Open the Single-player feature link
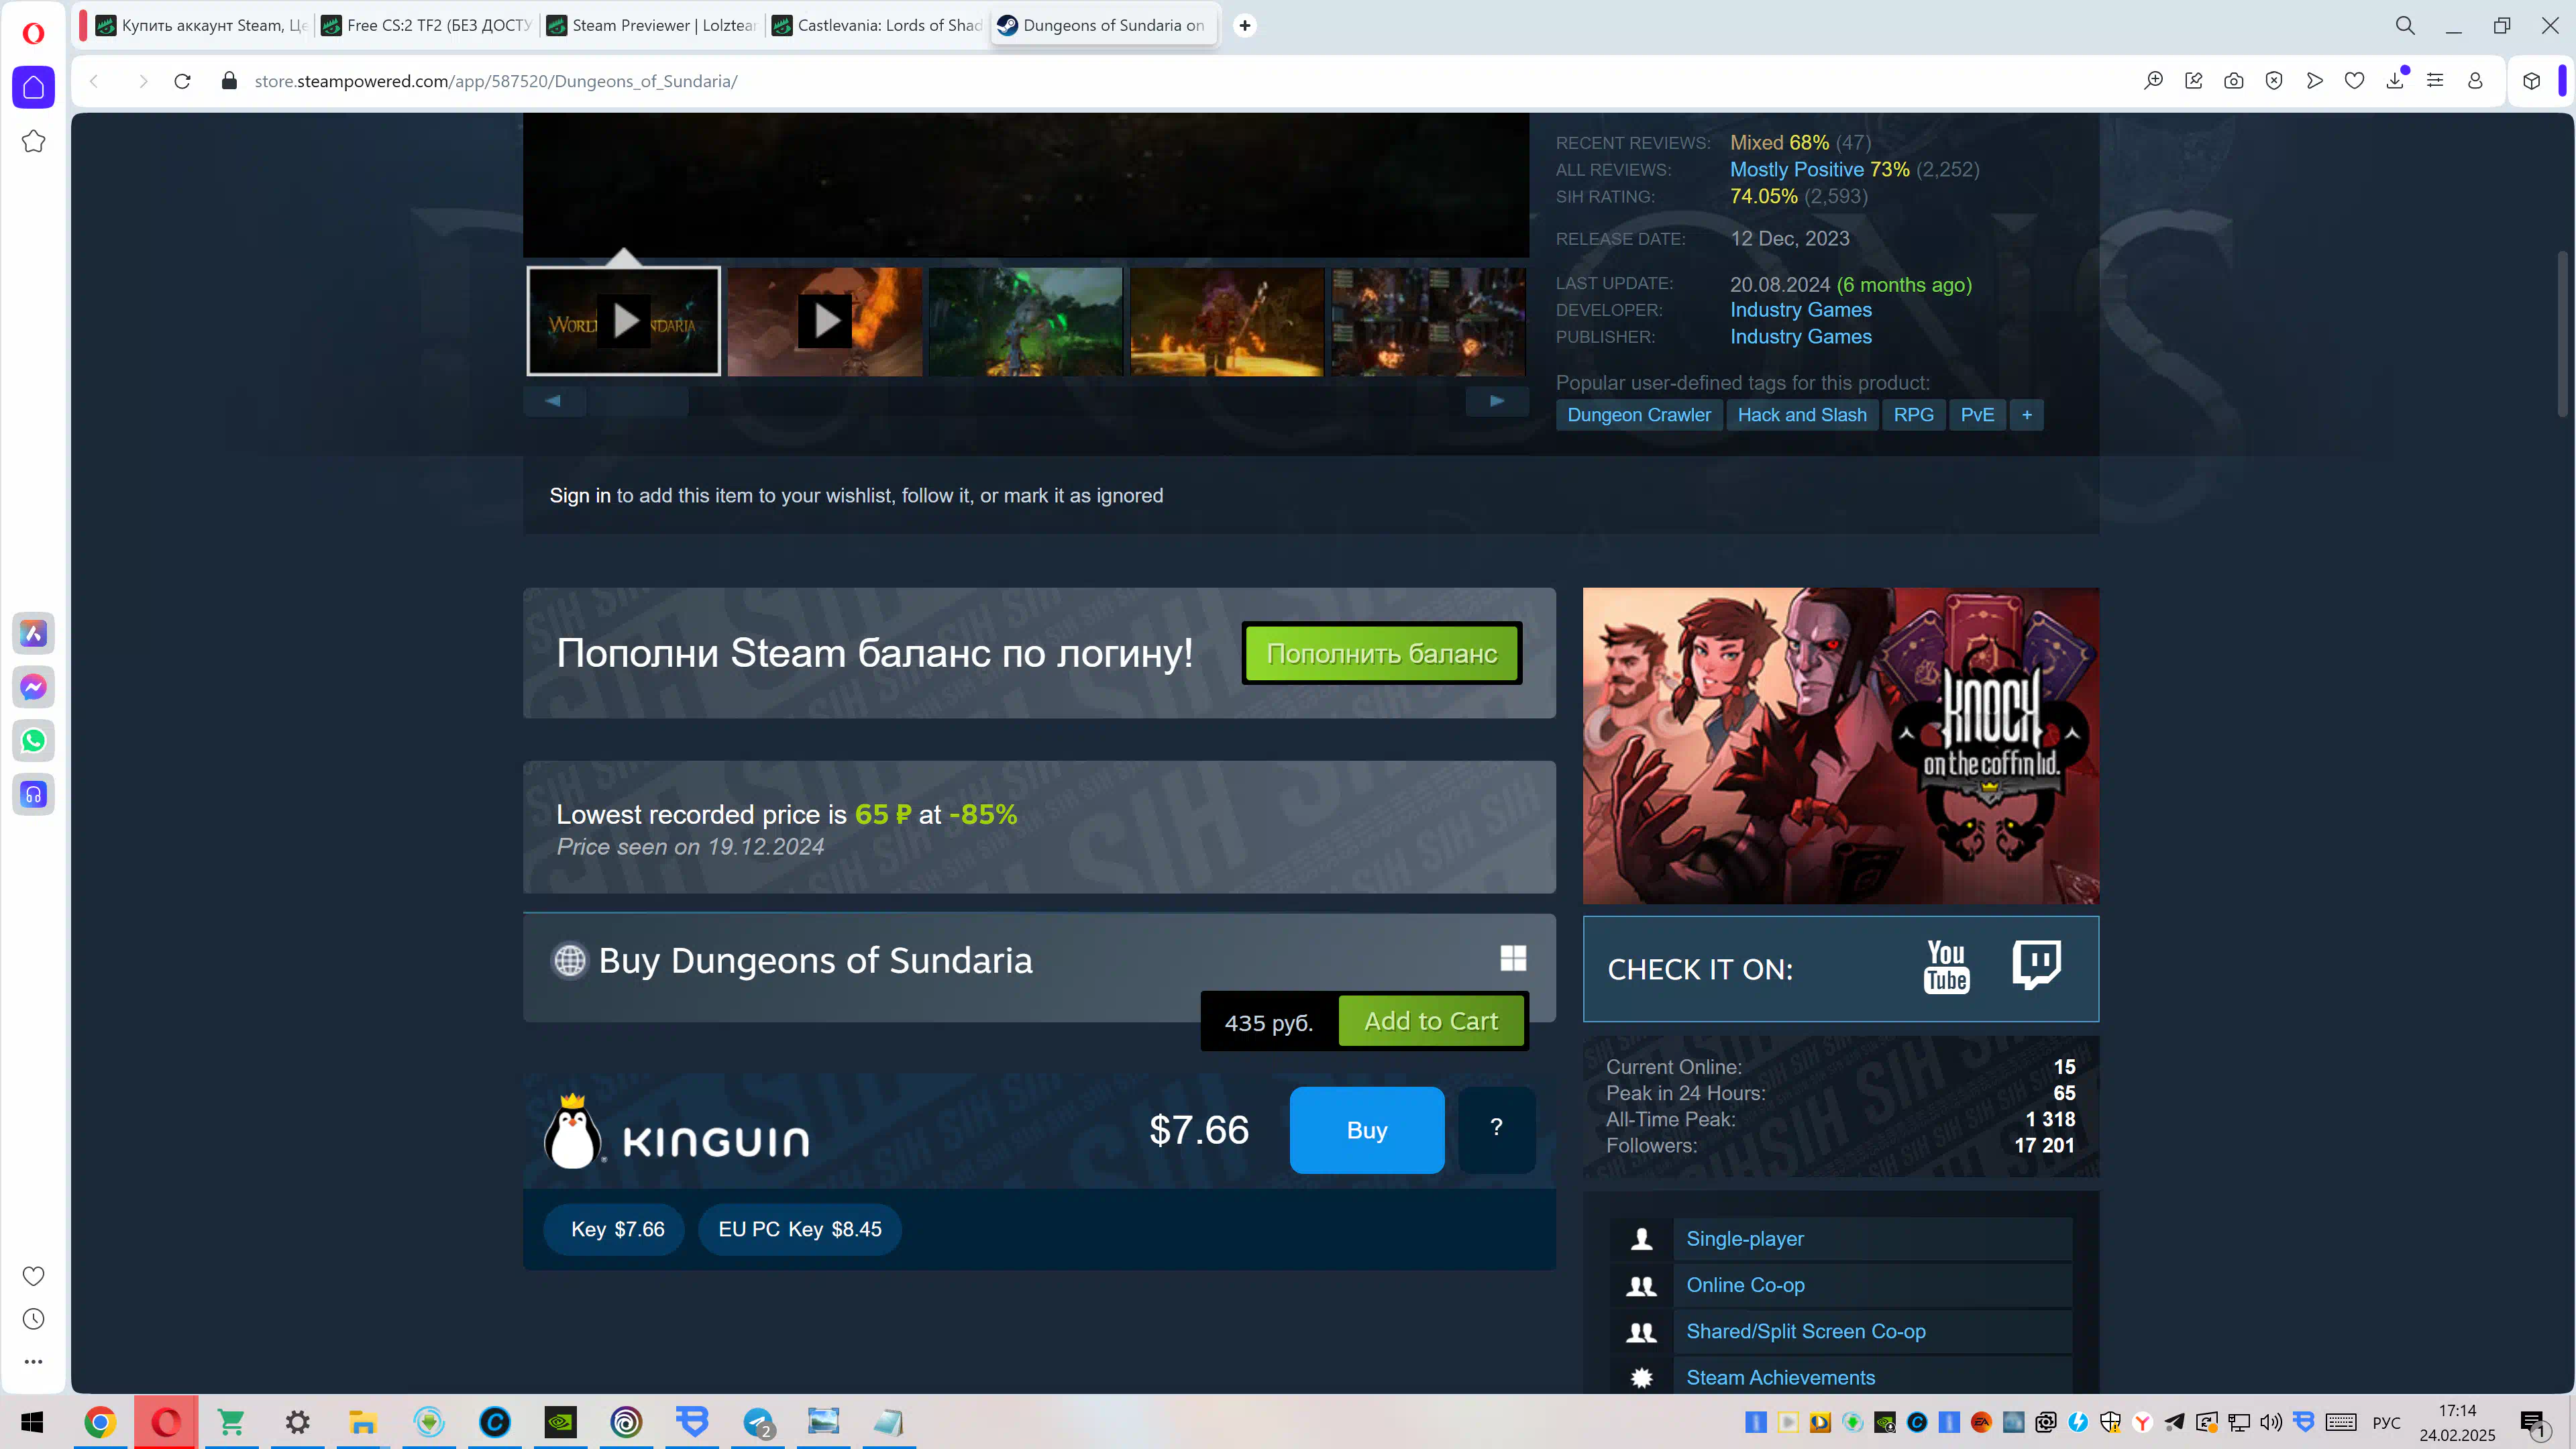The image size is (2576, 1449). pos(1745,1239)
